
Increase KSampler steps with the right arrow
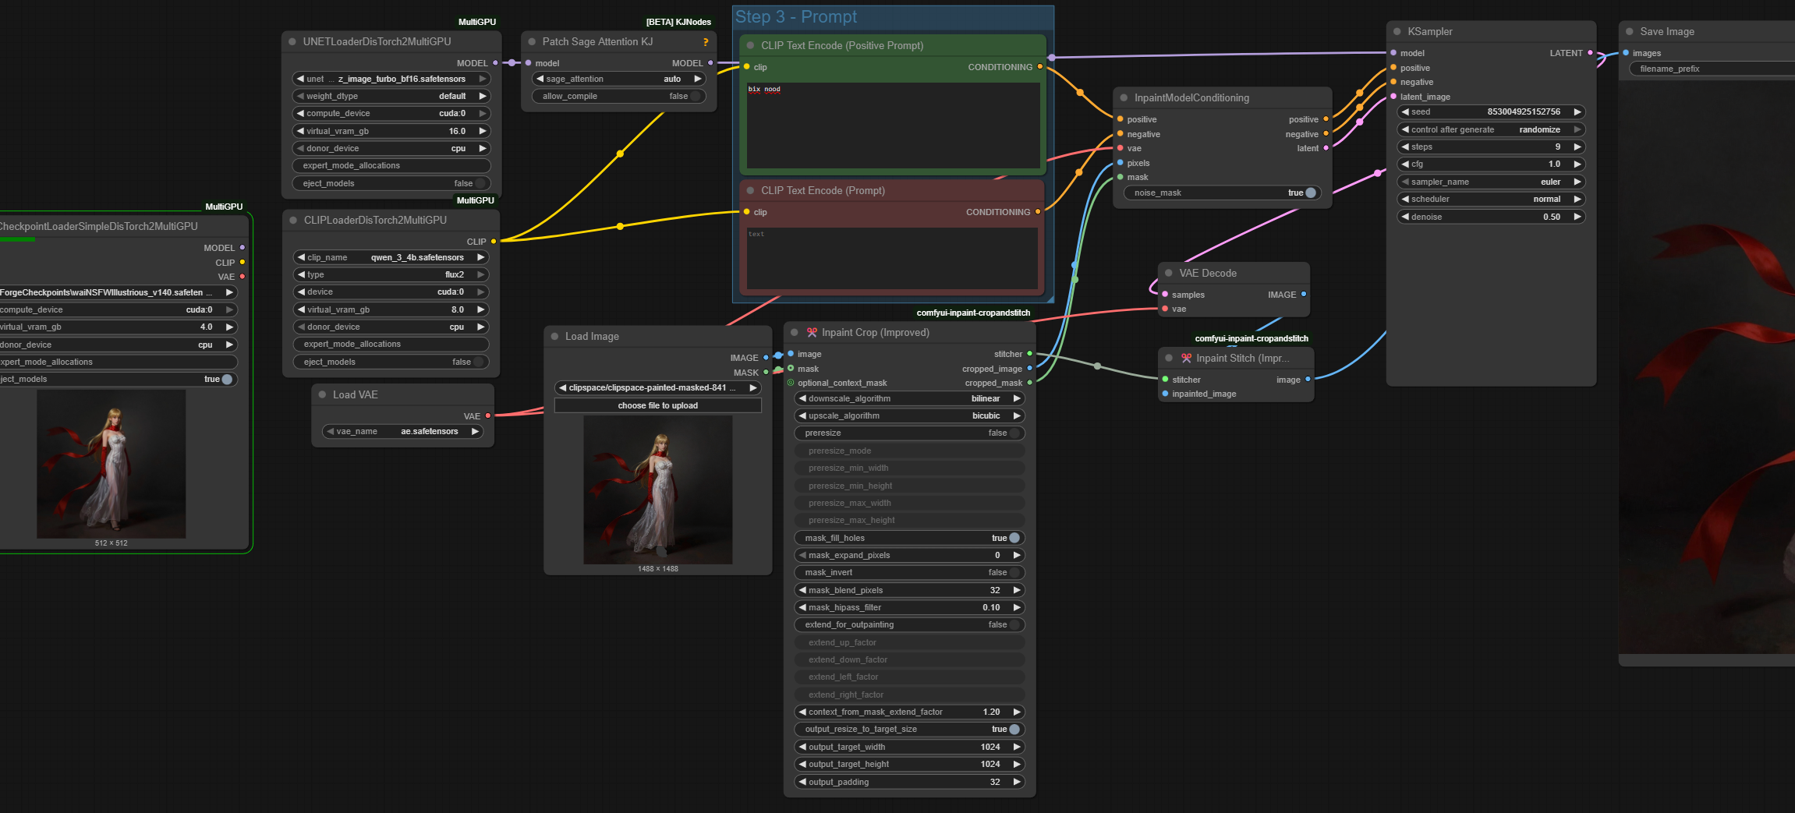(1577, 147)
